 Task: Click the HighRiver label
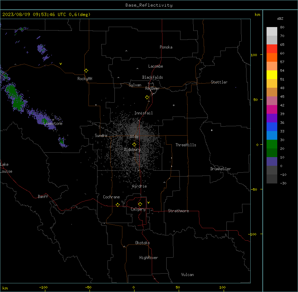pyautogui.click(x=149, y=258)
